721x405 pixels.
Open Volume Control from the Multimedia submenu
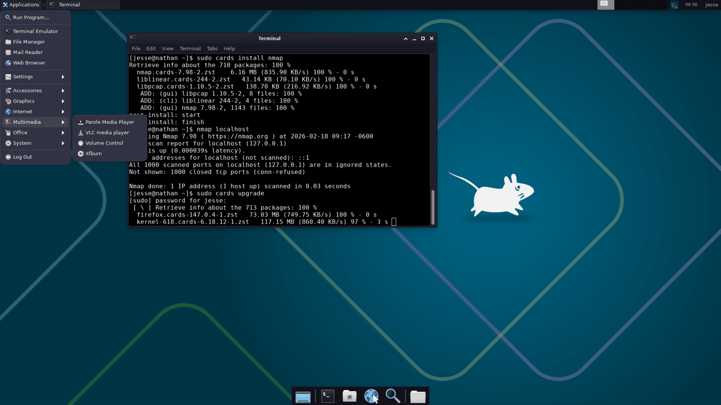coord(104,143)
